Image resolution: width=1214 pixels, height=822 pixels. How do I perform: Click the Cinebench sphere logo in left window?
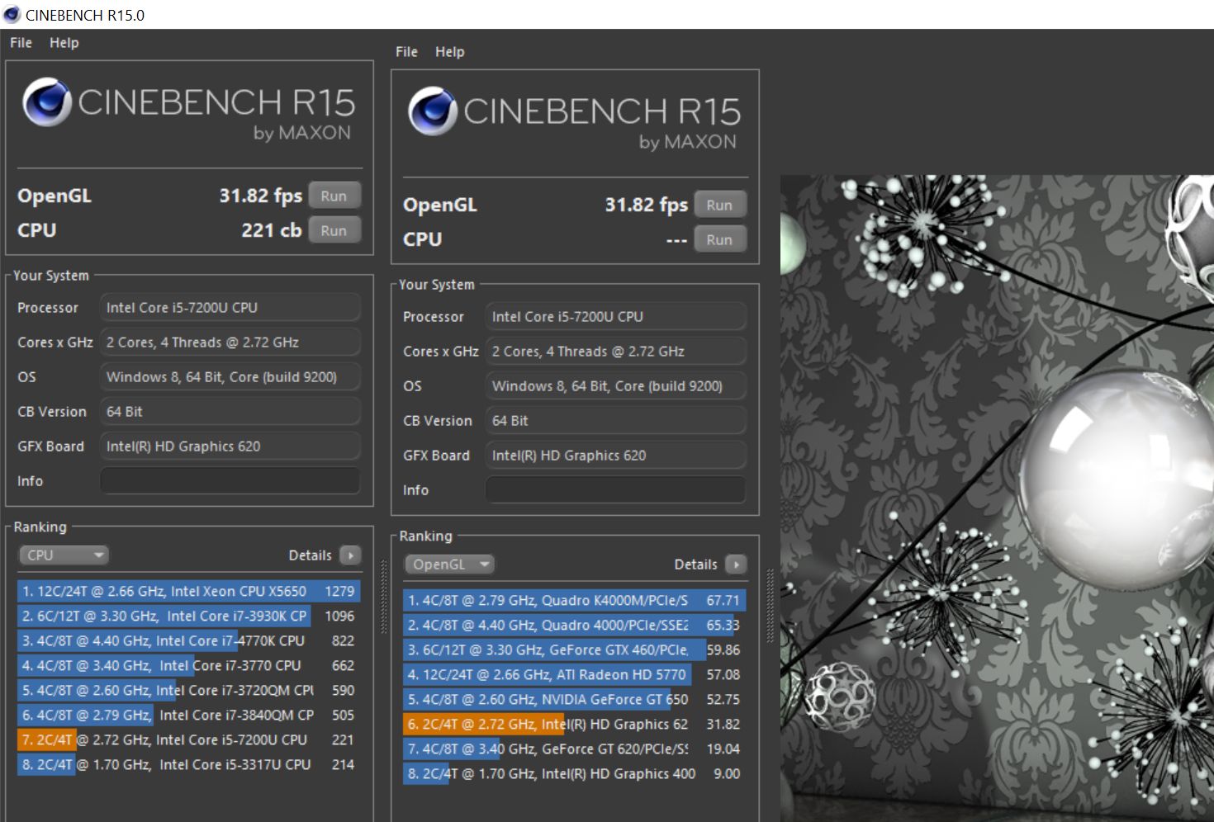pyautogui.click(x=46, y=102)
